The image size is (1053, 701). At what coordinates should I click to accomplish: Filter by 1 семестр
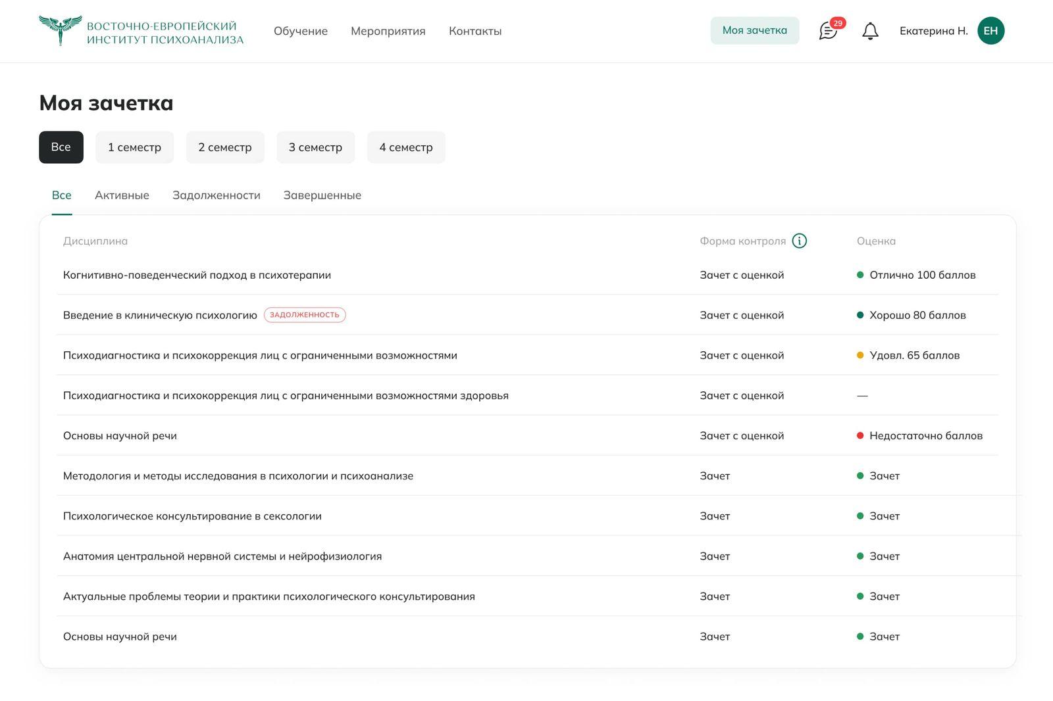point(134,147)
